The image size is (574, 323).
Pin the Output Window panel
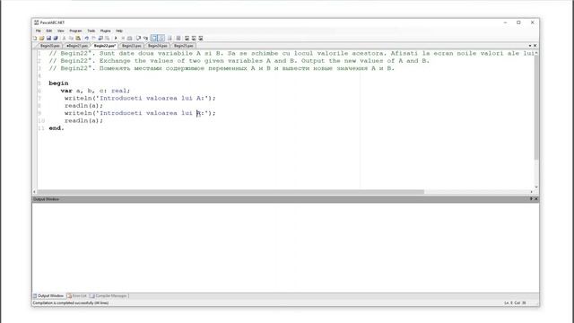coord(531,199)
